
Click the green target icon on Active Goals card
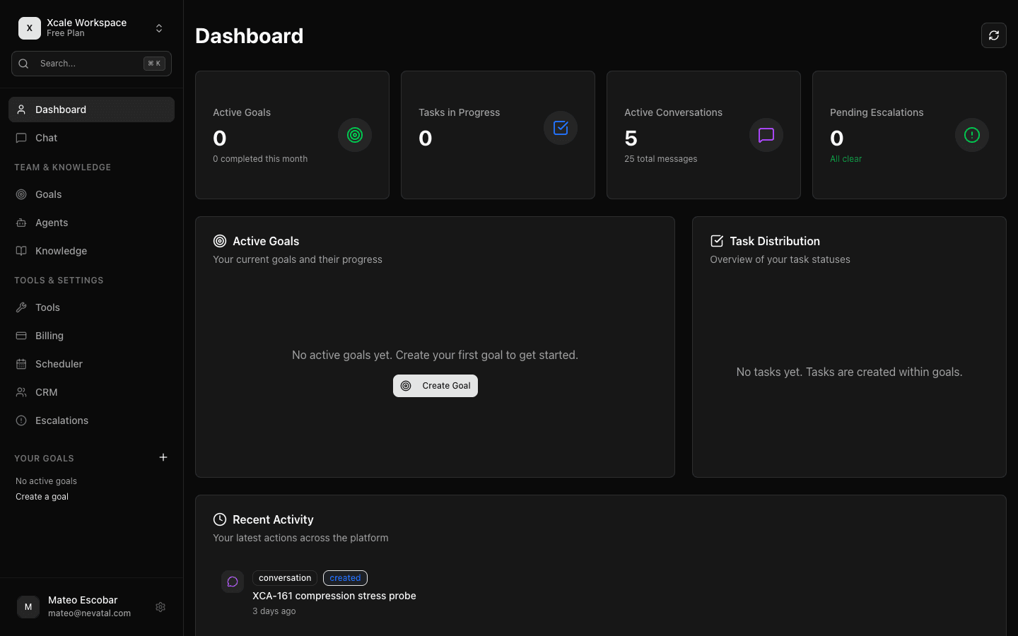354,135
